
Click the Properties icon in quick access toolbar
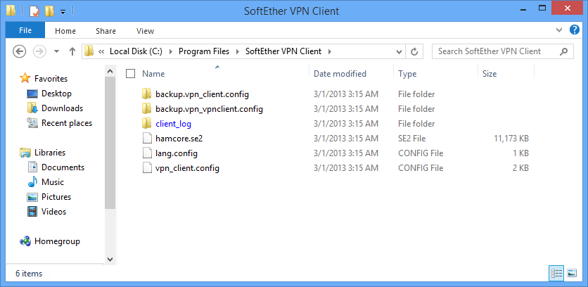(x=34, y=11)
